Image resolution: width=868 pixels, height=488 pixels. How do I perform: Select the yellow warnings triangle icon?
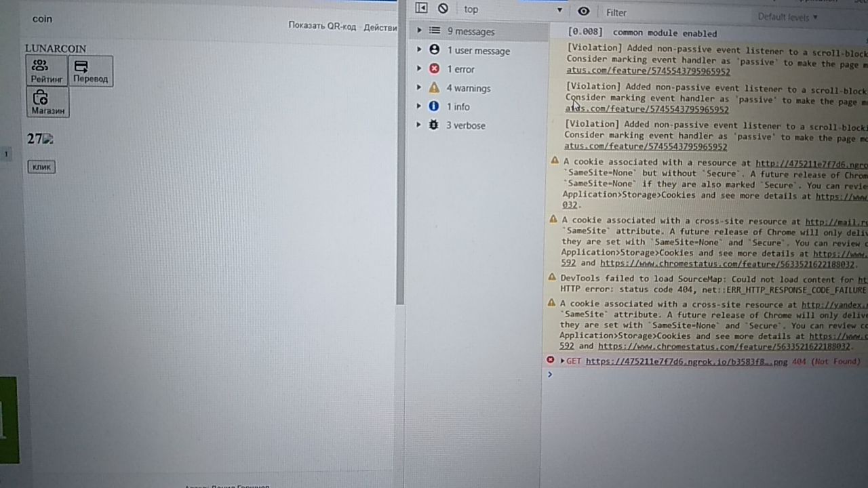coord(434,87)
